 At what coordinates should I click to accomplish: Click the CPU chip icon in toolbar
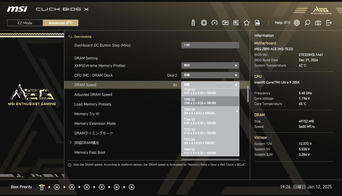[x=204, y=23]
